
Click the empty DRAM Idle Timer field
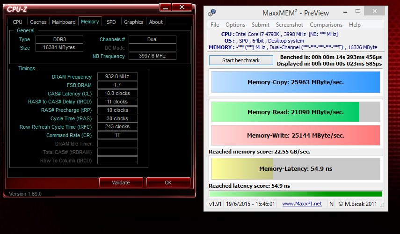(117, 143)
